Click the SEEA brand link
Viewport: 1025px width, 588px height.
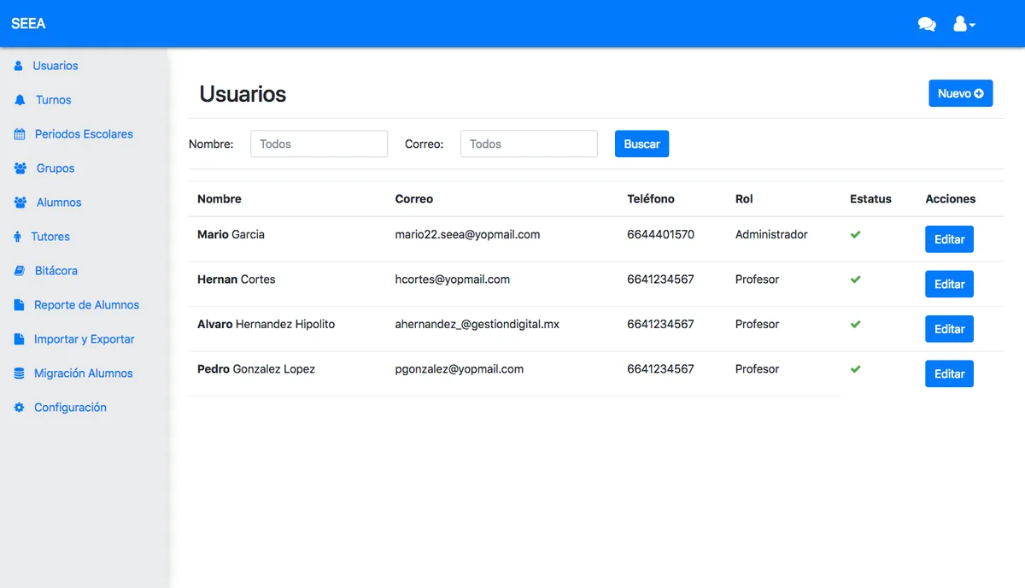pos(28,24)
